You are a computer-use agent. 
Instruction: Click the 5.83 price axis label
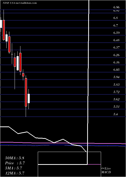116,84
